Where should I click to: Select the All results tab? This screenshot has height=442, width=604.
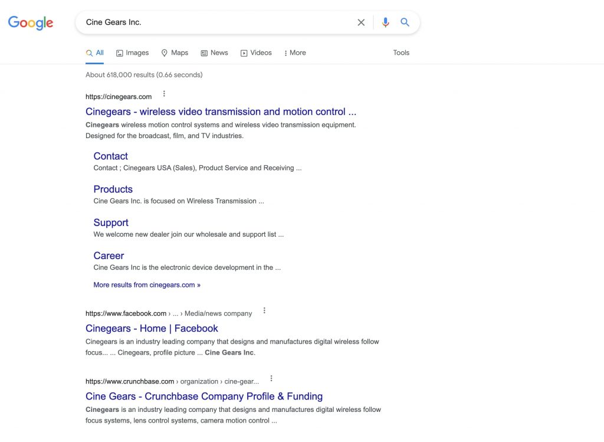tap(95, 53)
